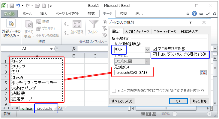This screenshot has height=119, width=219.
Task: Click the last sheet navigation arrow
Action: pyautogui.click(x=17, y=108)
